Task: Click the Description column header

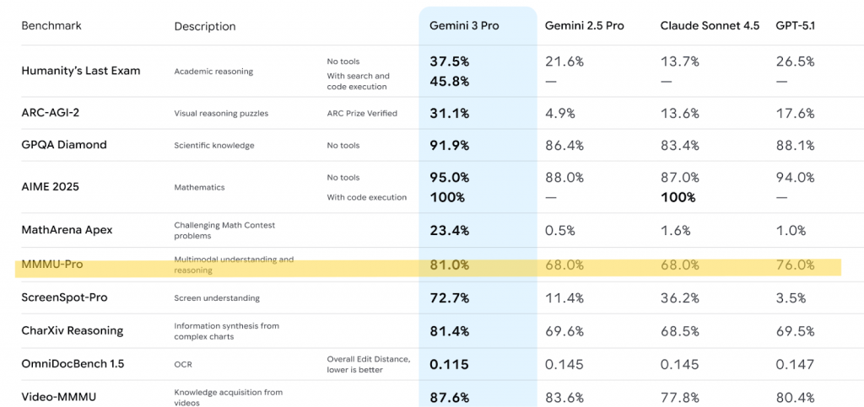Action: (204, 26)
